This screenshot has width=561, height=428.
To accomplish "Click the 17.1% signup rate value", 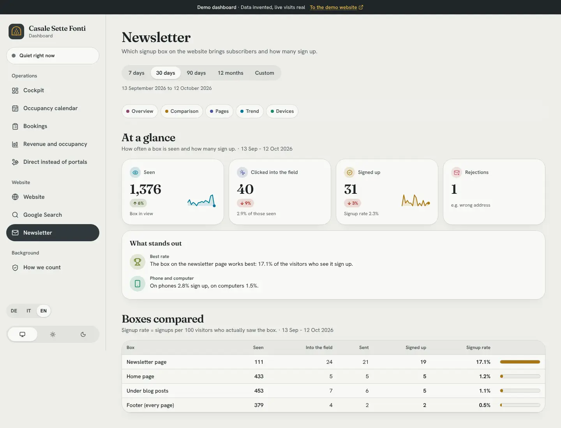I will coord(483,362).
